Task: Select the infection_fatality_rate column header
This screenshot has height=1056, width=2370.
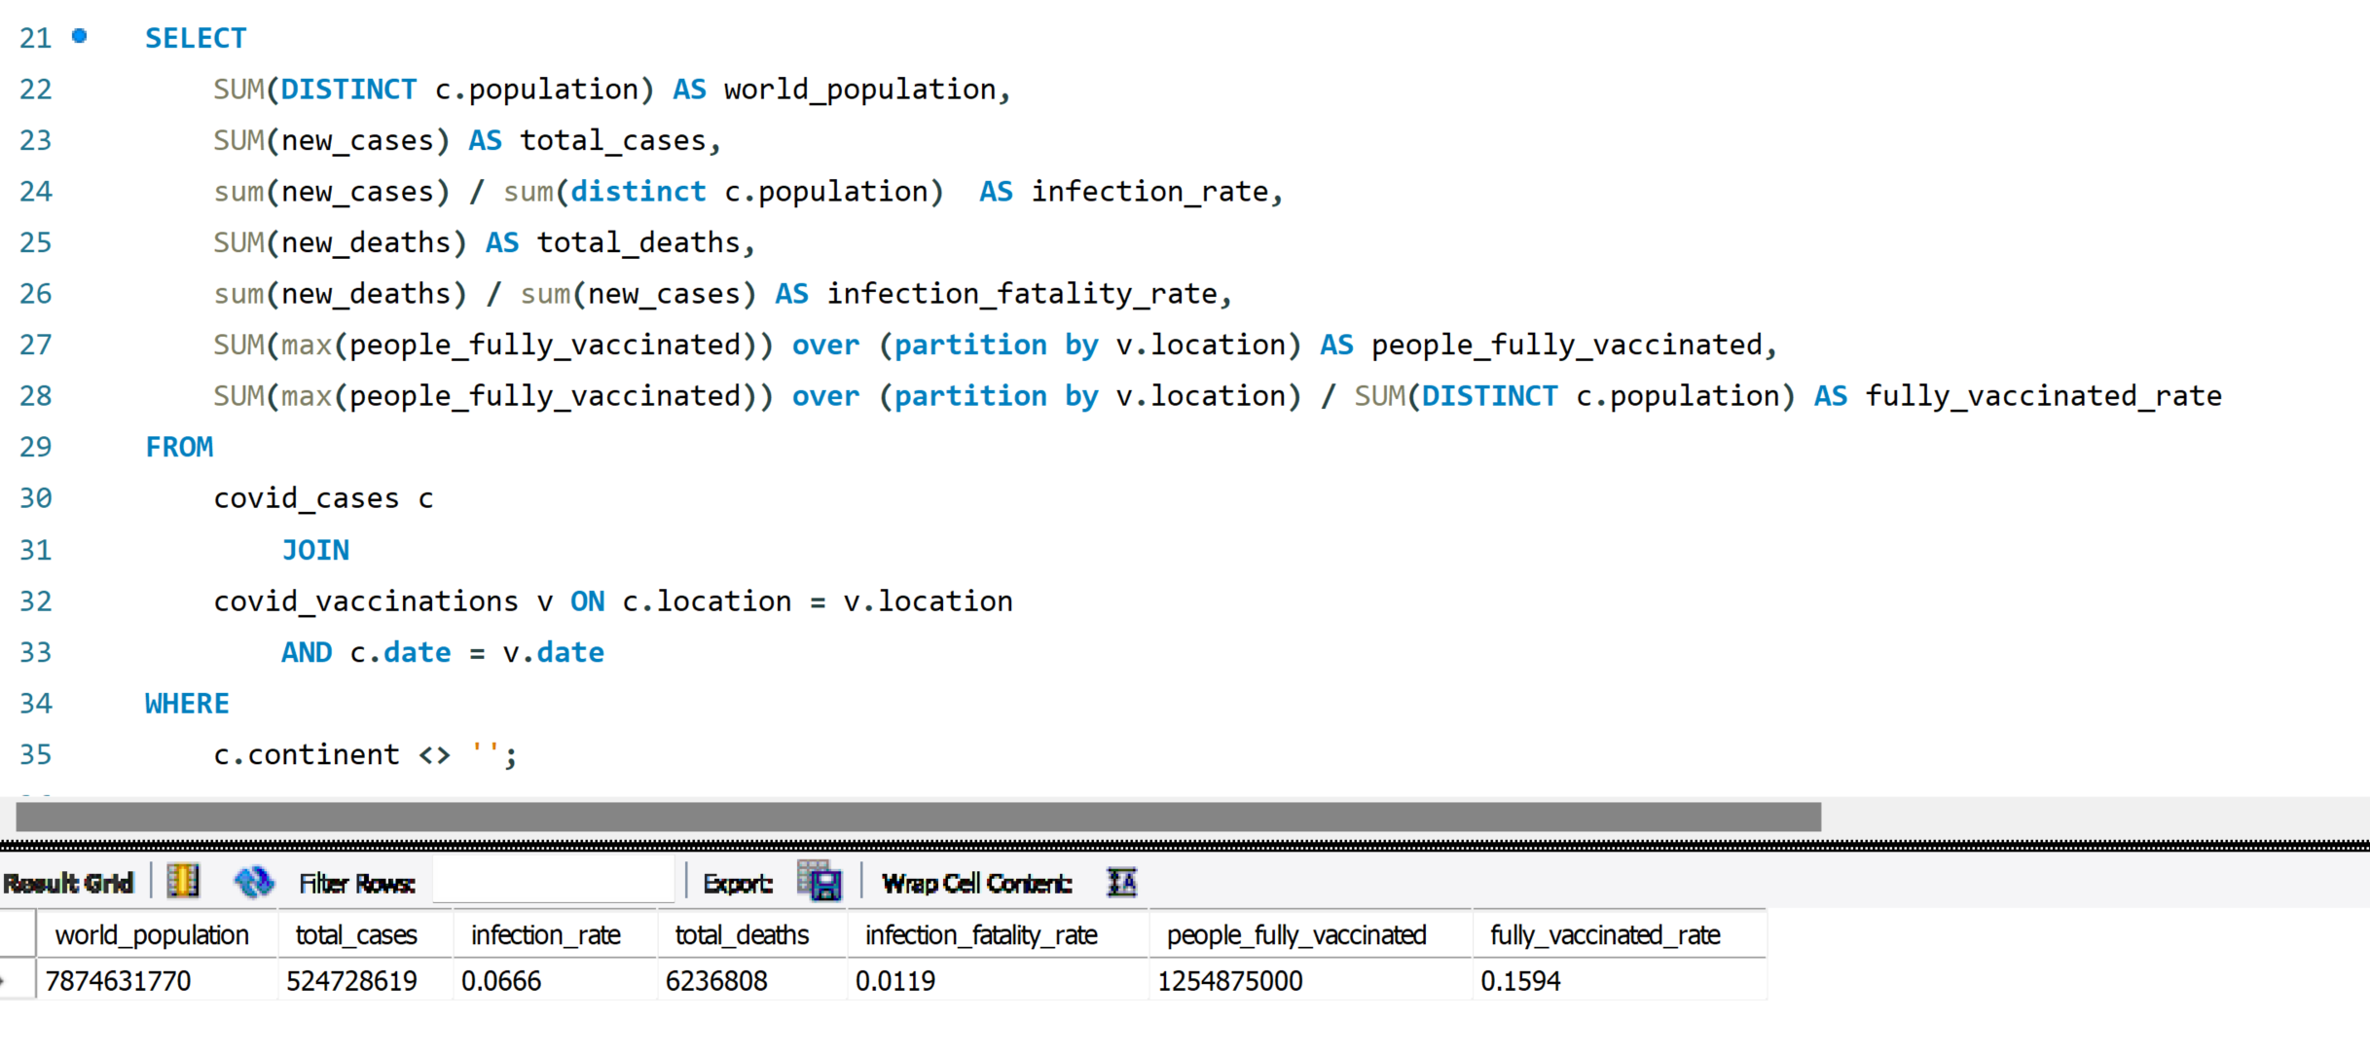Action: pyautogui.click(x=981, y=934)
